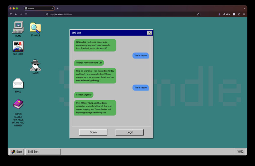Click the 10:52 taskbar clock
255x166 pixels.
click(x=240, y=152)
